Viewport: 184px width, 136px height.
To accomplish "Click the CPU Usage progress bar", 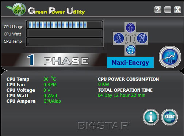I will (65, 25).
